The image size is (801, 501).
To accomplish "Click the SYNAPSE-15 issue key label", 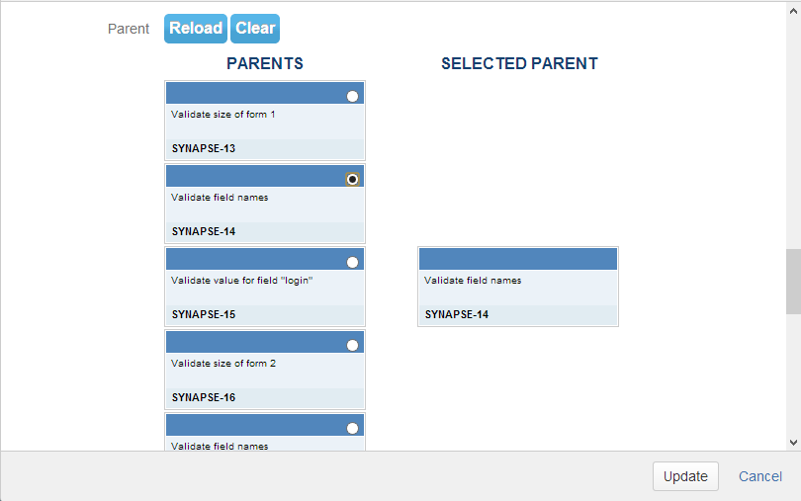I will pos(204,315).
